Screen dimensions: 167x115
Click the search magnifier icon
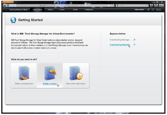tap(147, 5)
